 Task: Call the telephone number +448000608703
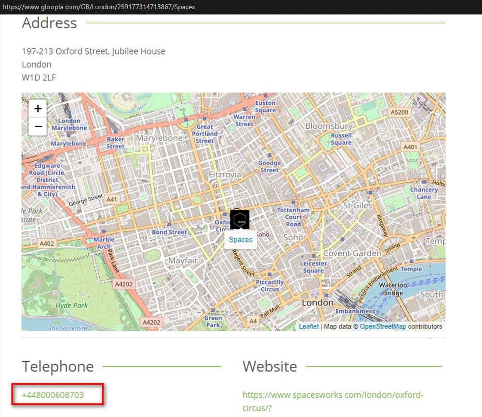point(53,394)
